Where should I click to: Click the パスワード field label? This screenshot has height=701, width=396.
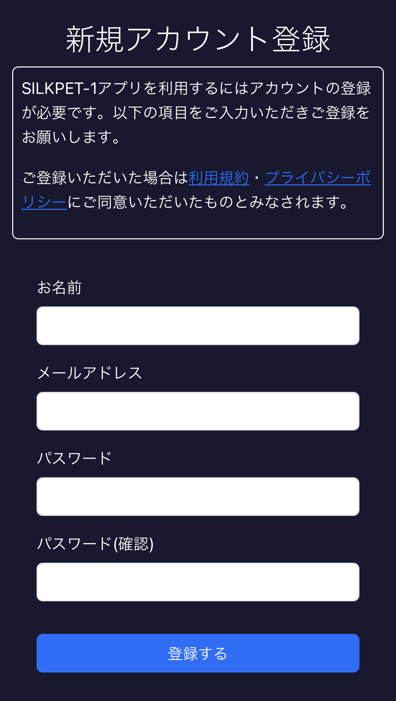(x=74, y=458)
